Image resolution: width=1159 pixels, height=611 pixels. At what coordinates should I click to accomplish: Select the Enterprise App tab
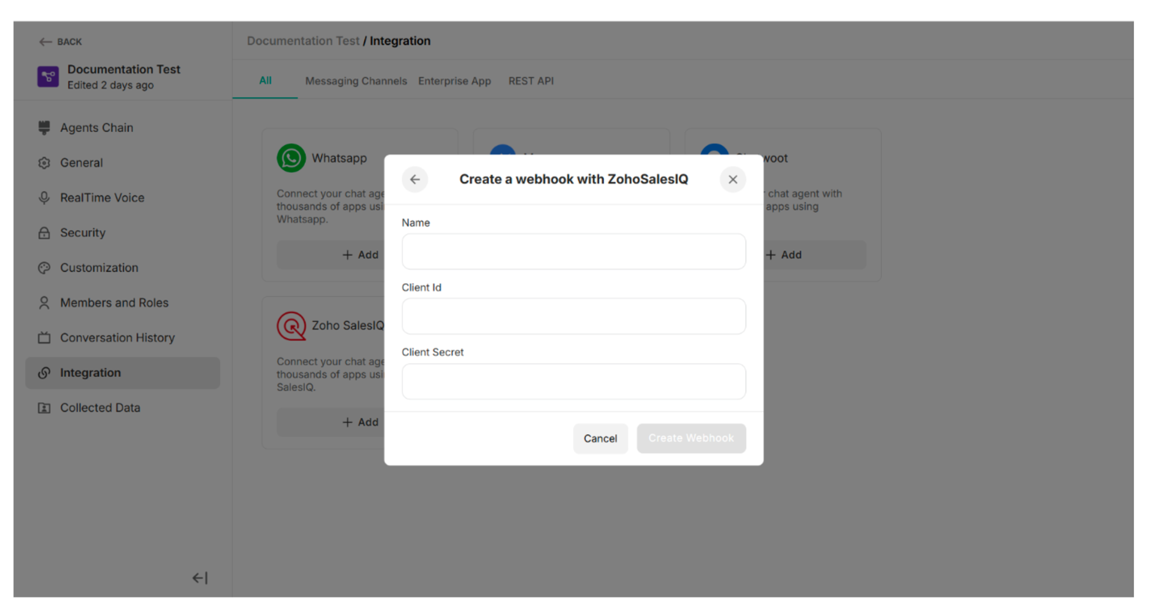[454, 81]
